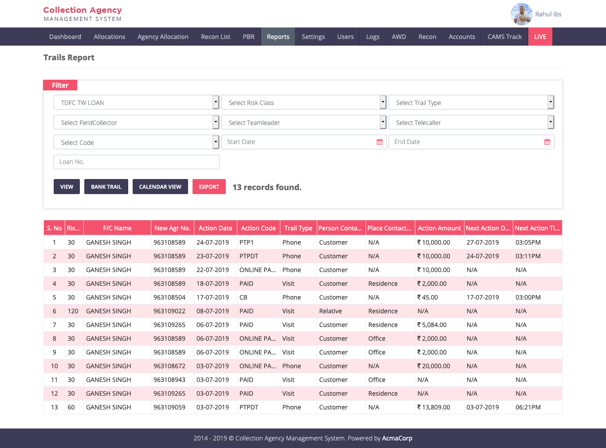The height and width of the screenshot is (448, 606).
Task: Click the Loan No. input field
Action: 137,162
